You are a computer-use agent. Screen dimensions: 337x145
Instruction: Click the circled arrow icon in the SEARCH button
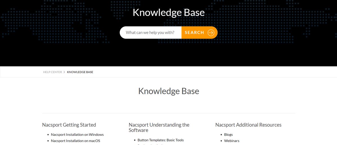click(211, 33)
